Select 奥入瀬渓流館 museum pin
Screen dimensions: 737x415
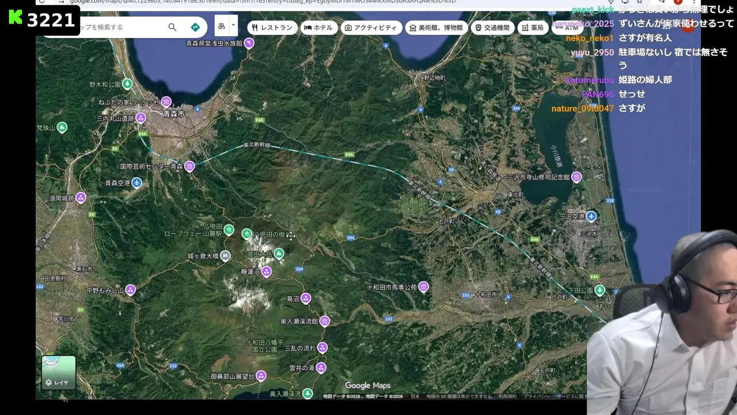point(325,321)
